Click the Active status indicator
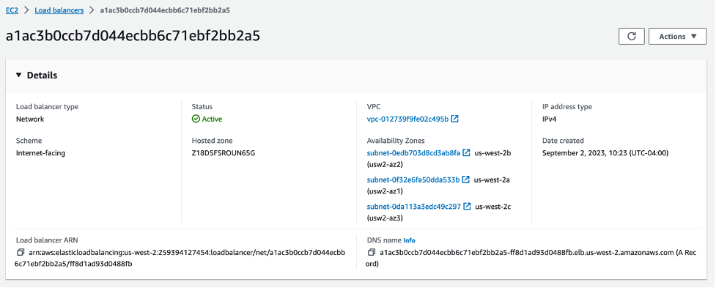 point(207,119)
